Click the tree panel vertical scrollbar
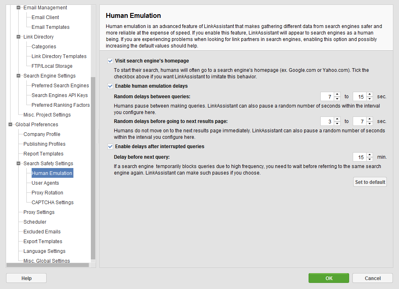Screen dimensions: 399x289 [x=93, y=168]
